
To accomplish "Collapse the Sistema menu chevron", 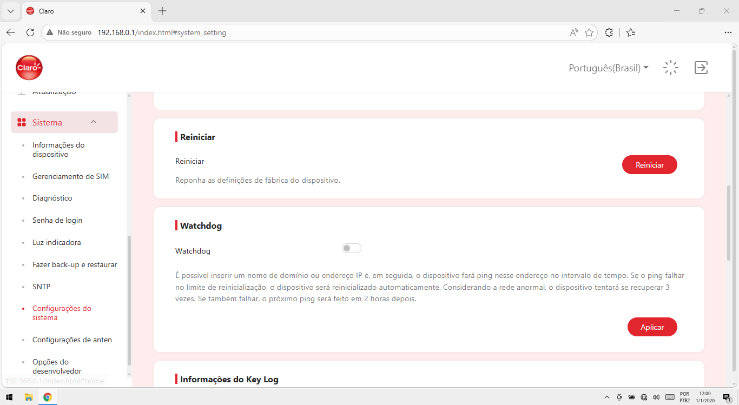I will pyautogui.click(x=94, y=122).
